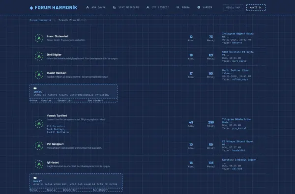Viewport: 295px width, 194px height.
Task: Open the Arama menu label
Action: 186,7
